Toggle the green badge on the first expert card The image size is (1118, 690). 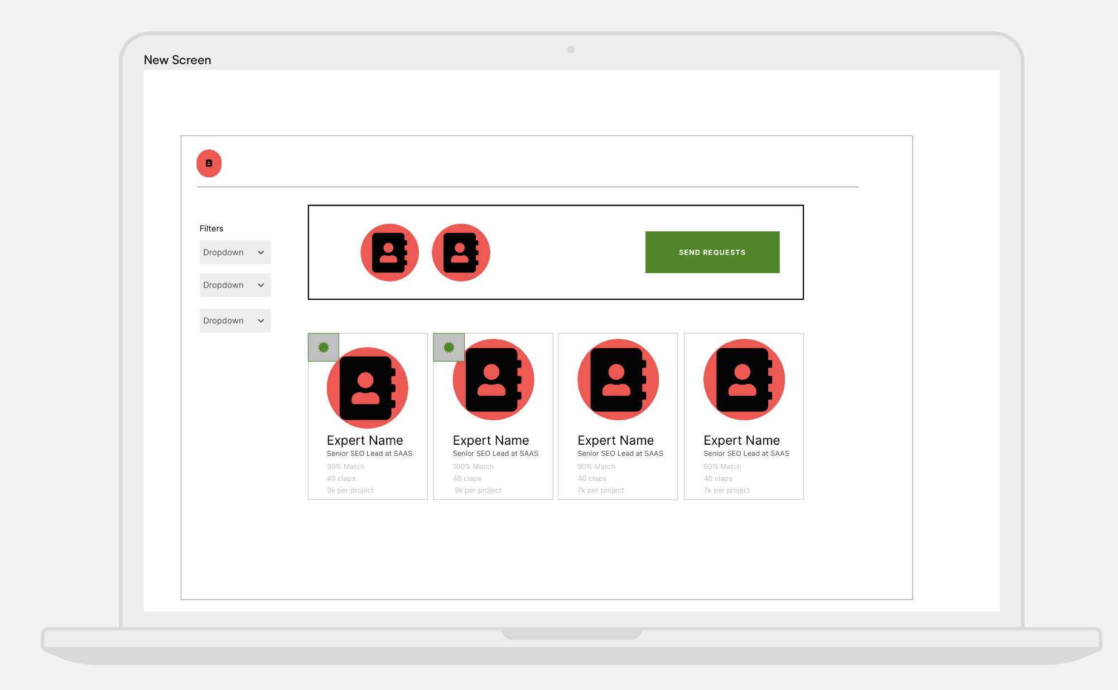coord(323,347)
